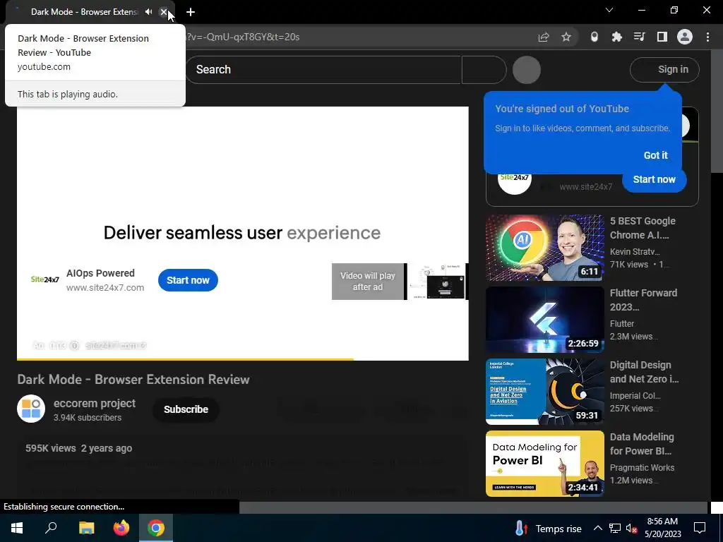This screenshot has width=723, height=542.
Task: Open the tab search chevron
Action: (x=609, y=10)
